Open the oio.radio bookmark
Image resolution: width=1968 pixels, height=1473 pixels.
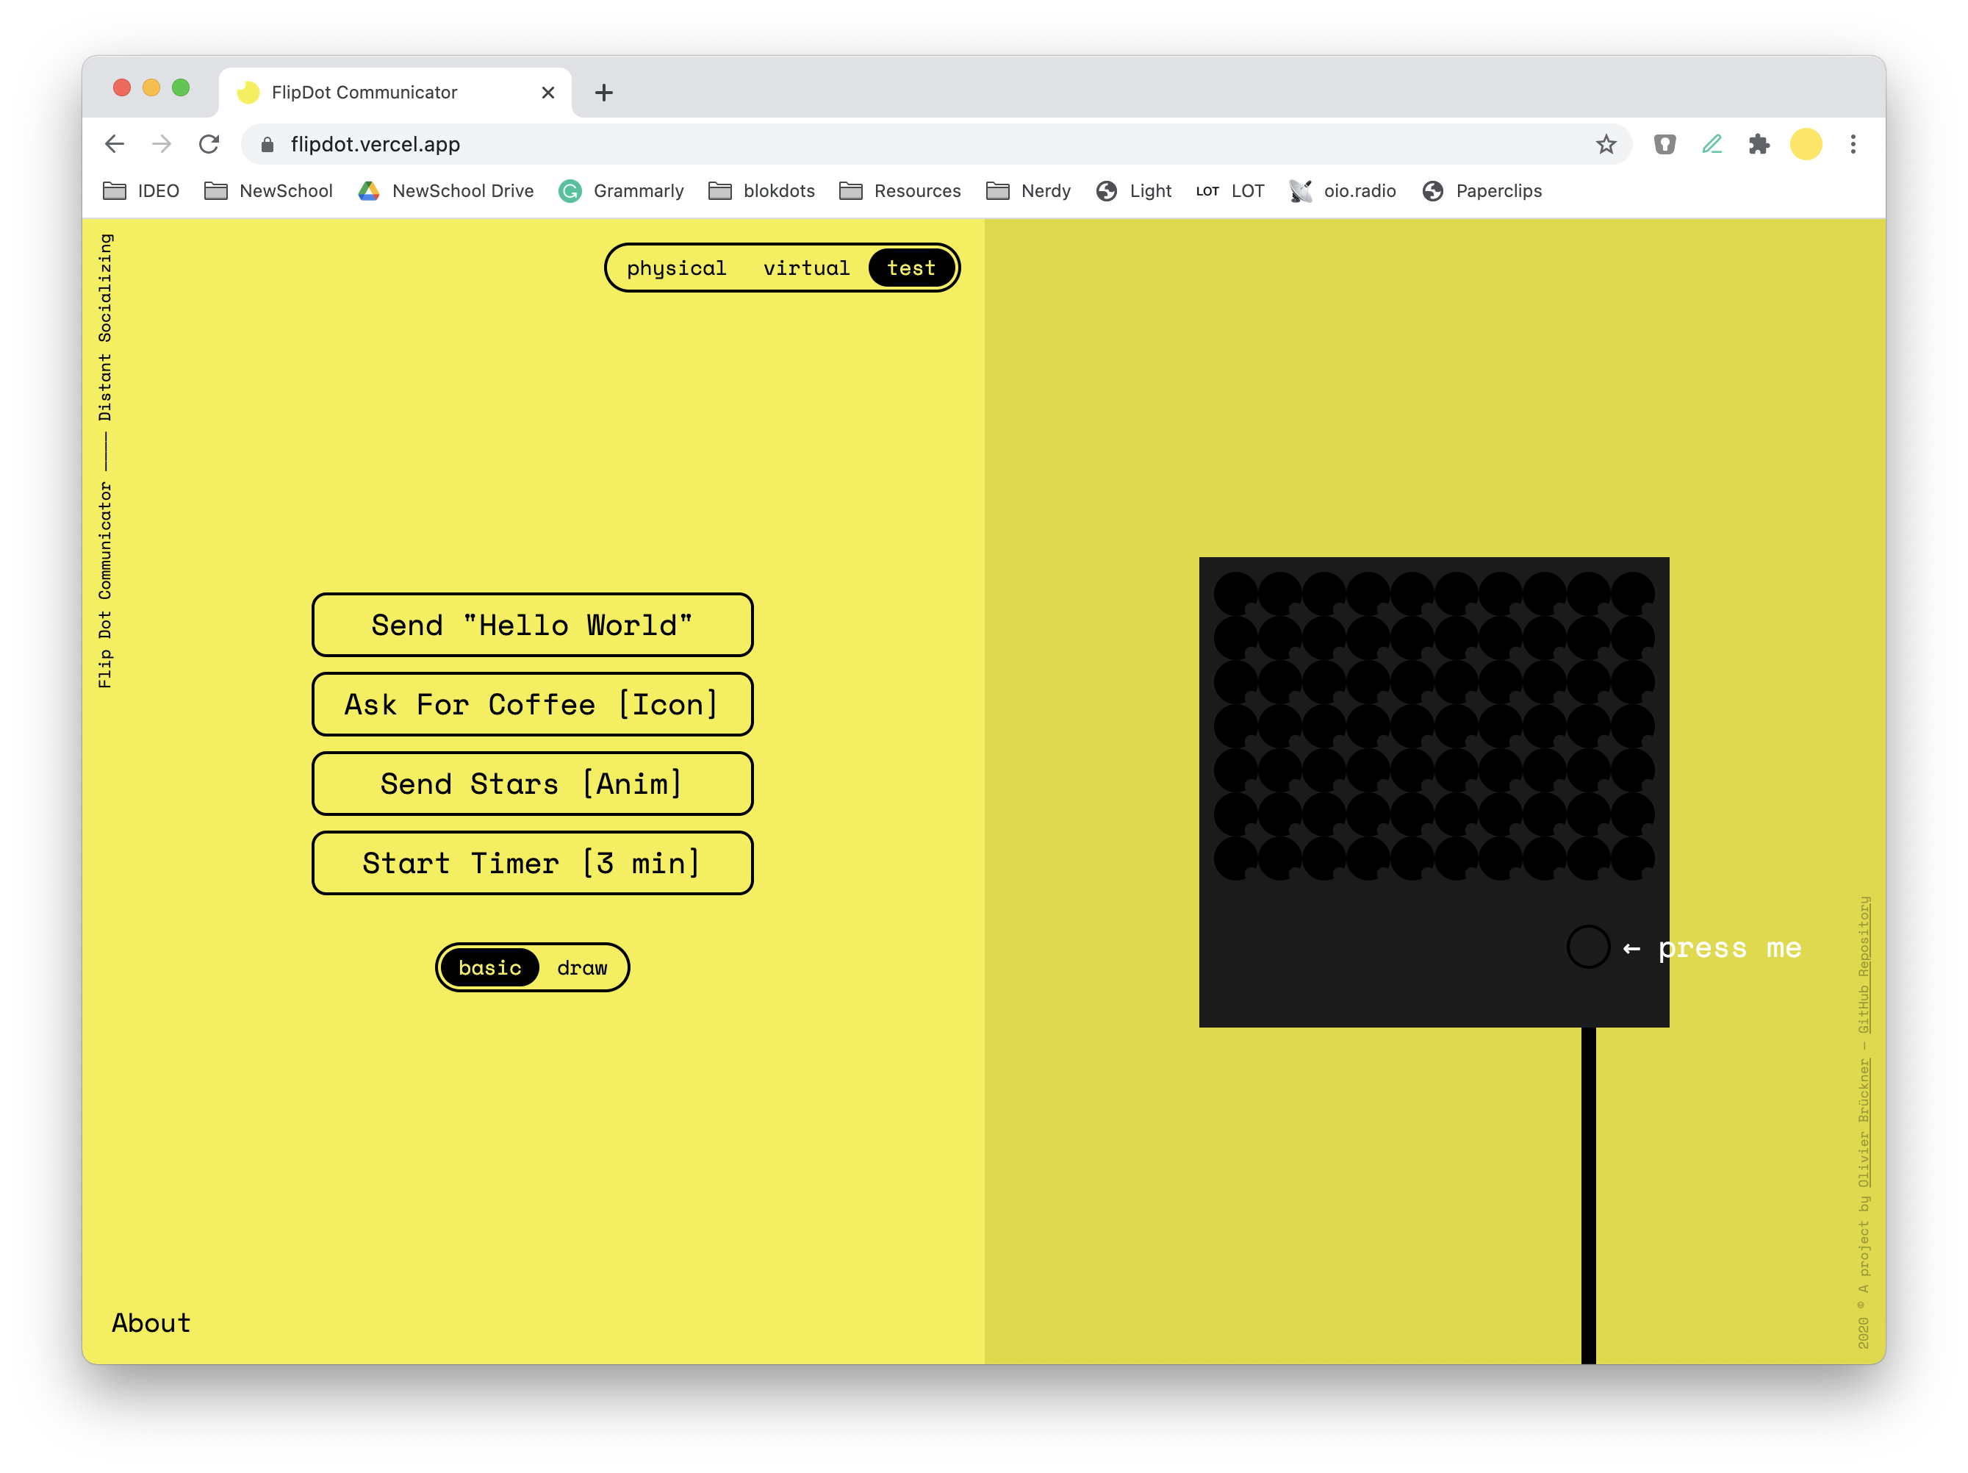click(1343, 191)
